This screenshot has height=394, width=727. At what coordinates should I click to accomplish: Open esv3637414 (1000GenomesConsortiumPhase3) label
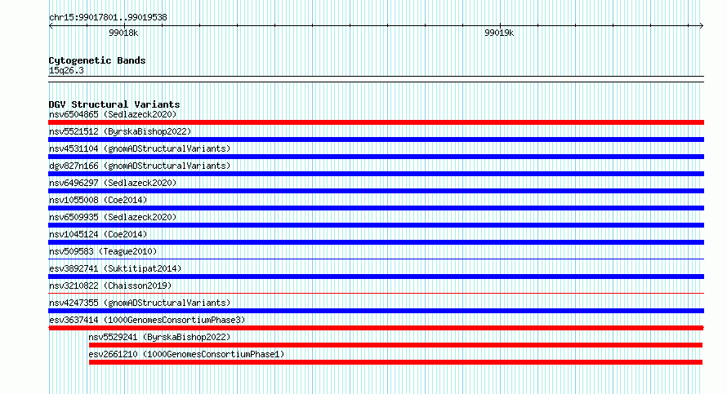click(x=147, y=320)
